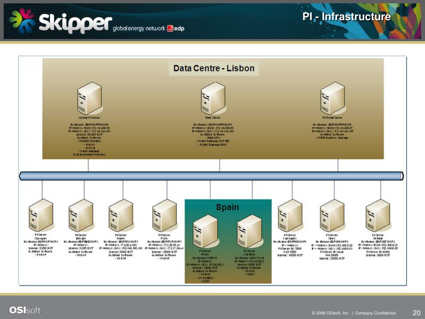This screenshot has width=425, height=319.
Task: Click the 'PI - Infrastructure' slide title
Action: (347, 17)
